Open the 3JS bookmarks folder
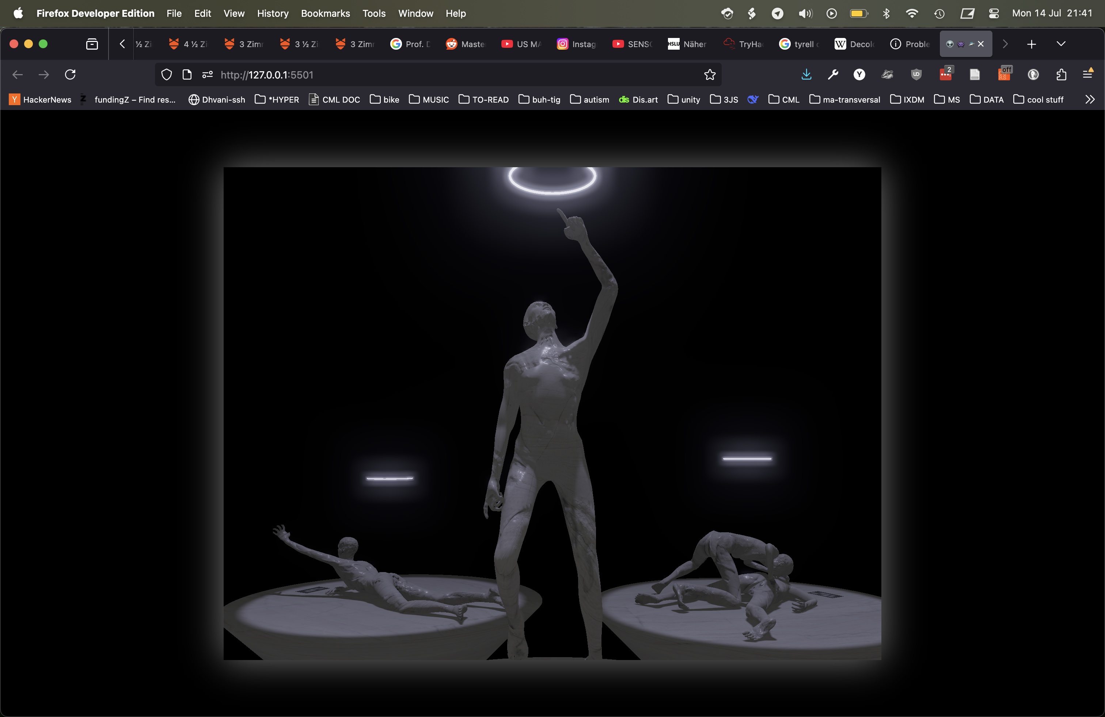Viewport: 1105px width, 717px height. pos(724,99)
